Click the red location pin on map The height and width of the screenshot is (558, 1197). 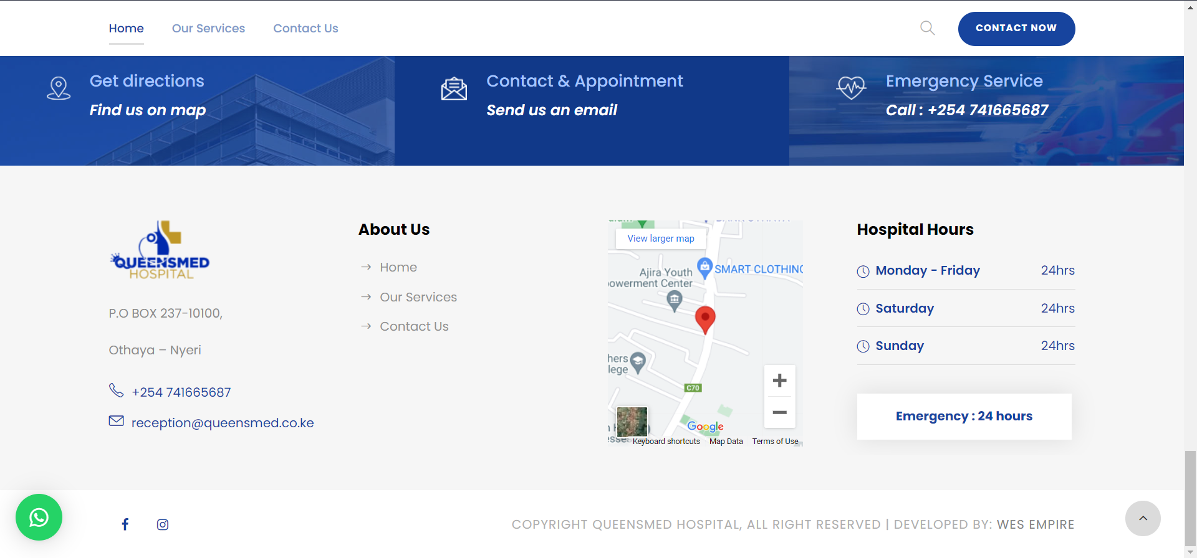click(x=705, y=319)
